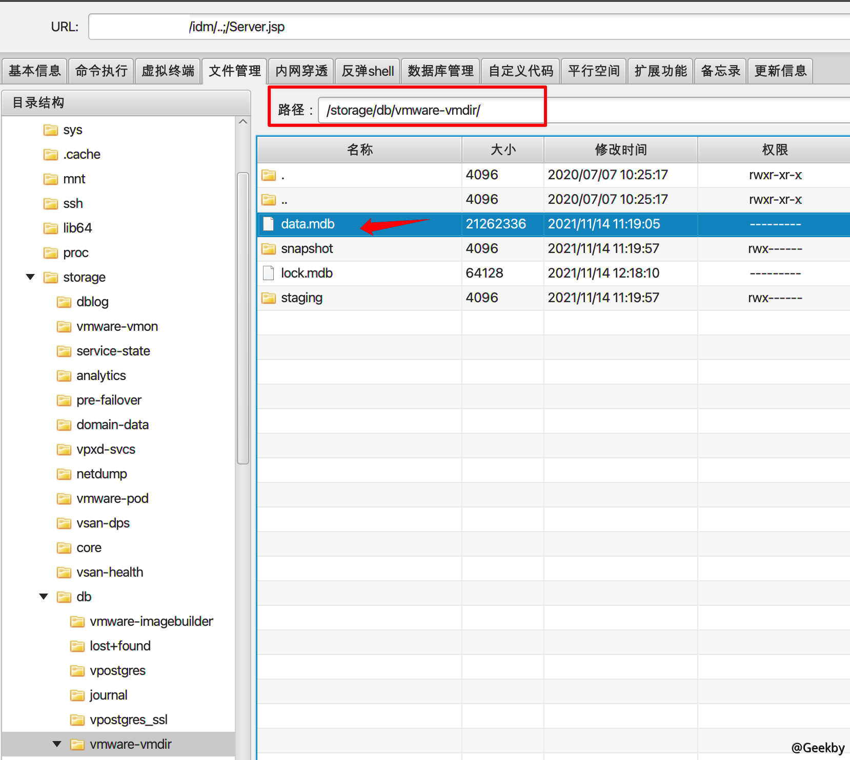The width and height of the screenshot is (850, 760).
Task: Click the lock.mdb file icon
Action: tap(268, 273)
